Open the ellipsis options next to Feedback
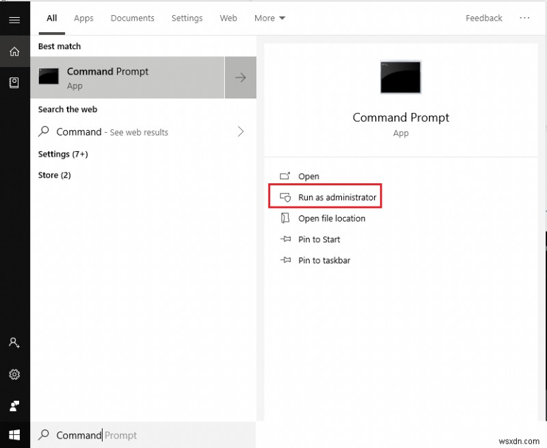The height and width of the screenshot is (448, 547). [x=524, y=18]
